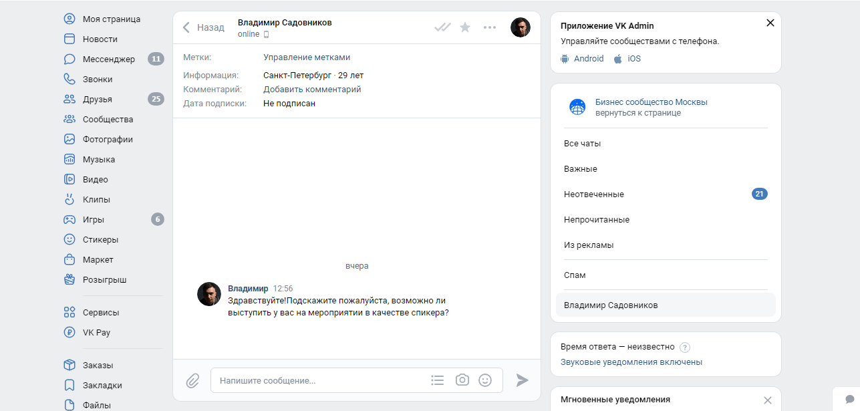Open Файлы document icon

point(69,404)
